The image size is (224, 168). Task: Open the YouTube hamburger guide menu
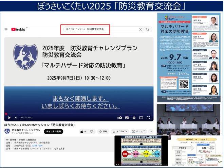tap(7, 30)
